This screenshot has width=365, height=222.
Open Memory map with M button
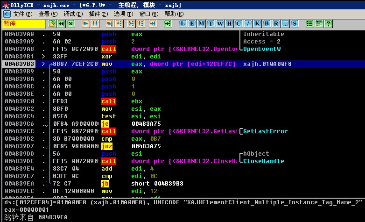pos(202,23)
